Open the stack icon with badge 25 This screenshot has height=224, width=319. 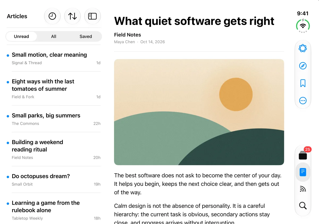tap(303, 155)
